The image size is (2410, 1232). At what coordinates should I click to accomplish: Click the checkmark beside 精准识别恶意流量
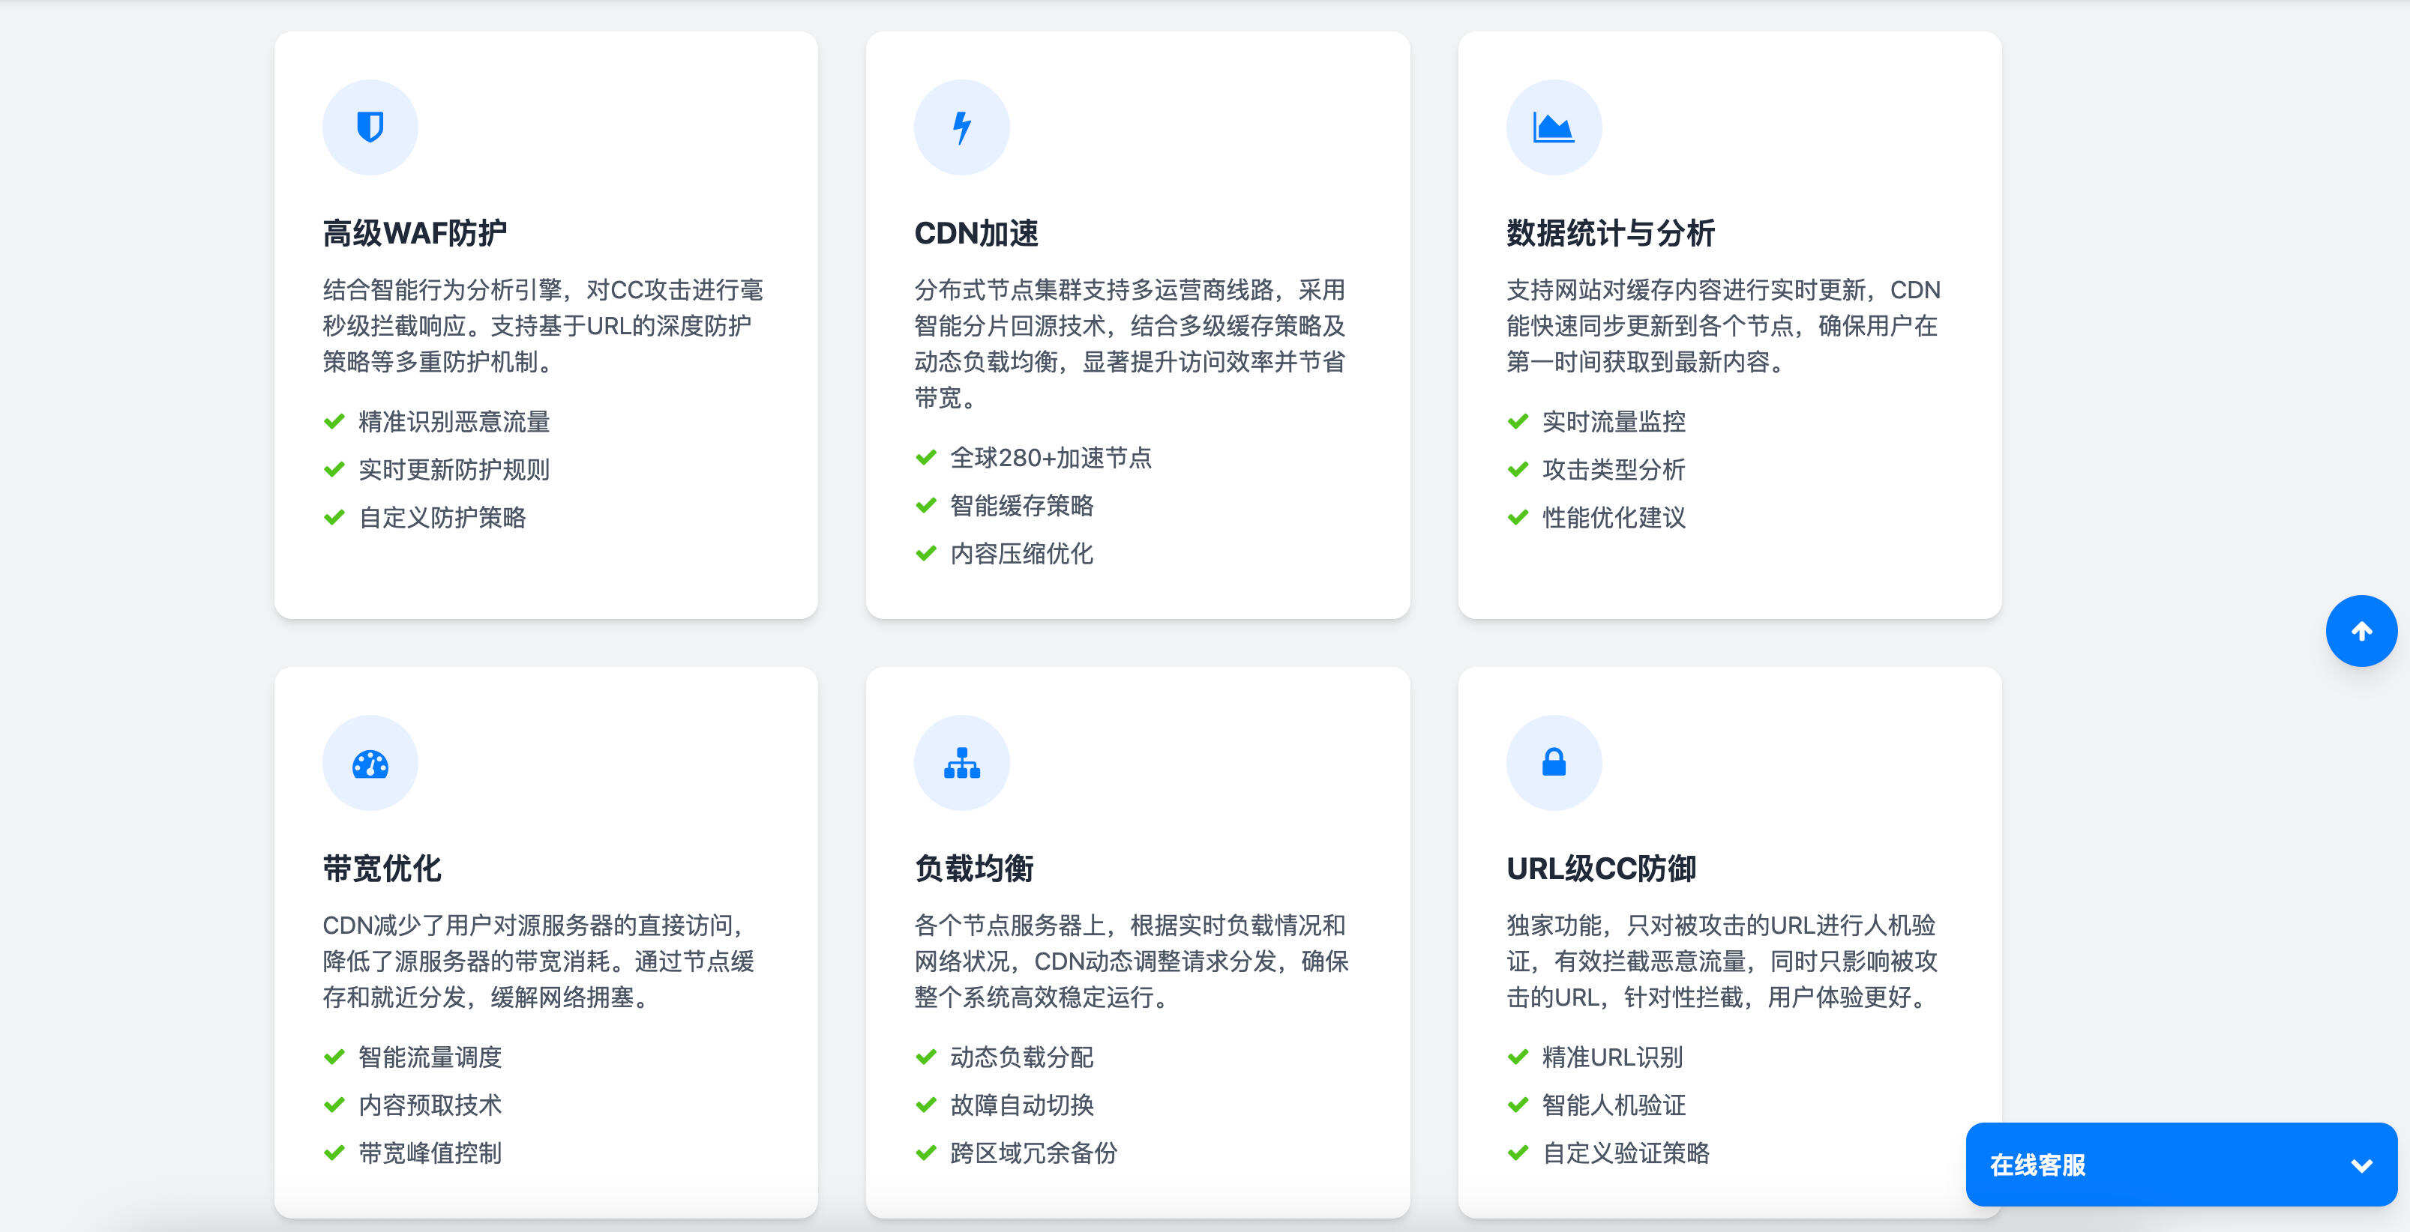click(334, 423)
